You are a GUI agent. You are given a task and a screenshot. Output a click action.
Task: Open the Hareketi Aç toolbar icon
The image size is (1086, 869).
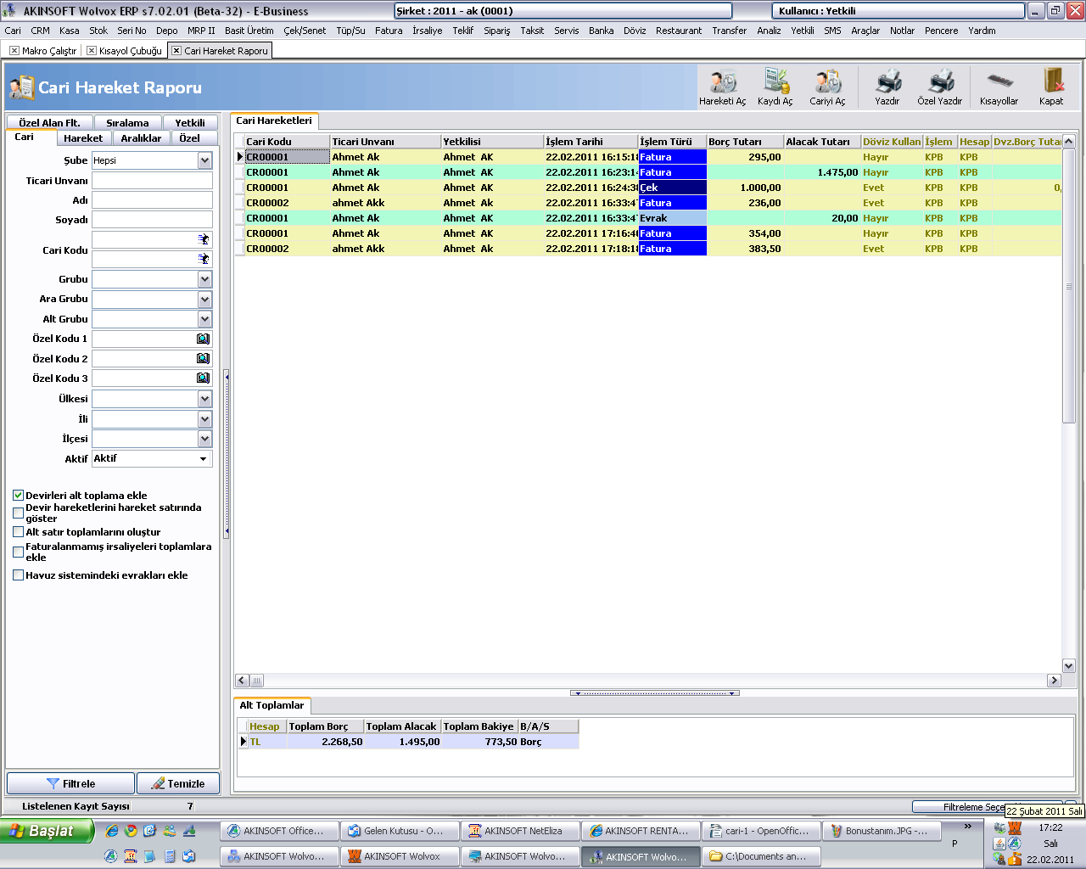pos(723,87)
